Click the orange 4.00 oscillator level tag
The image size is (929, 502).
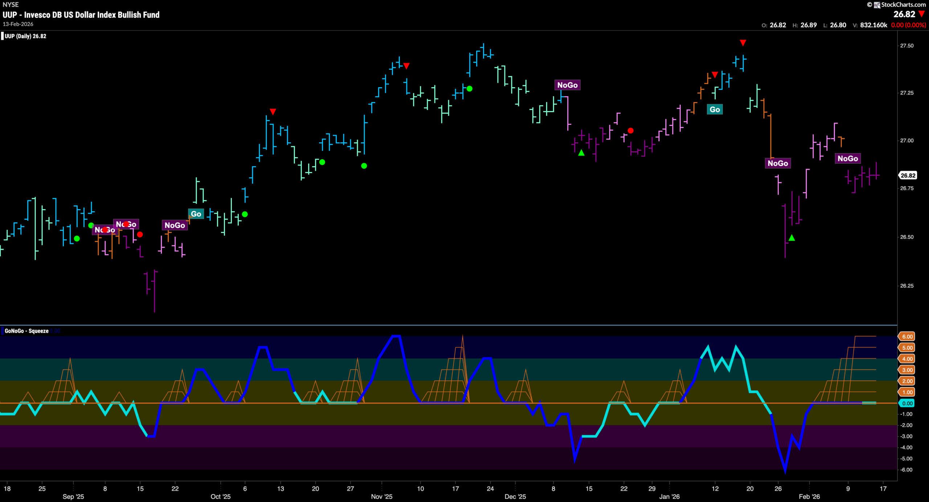(x=907, y=359)
